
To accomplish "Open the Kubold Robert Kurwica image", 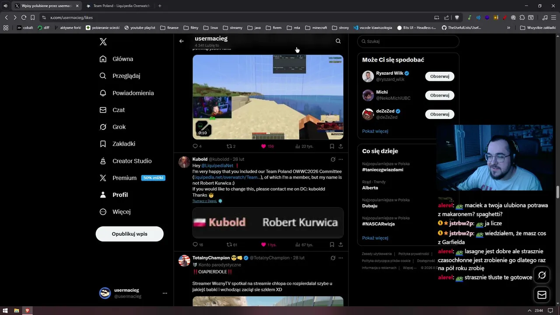I will [268, 223].
